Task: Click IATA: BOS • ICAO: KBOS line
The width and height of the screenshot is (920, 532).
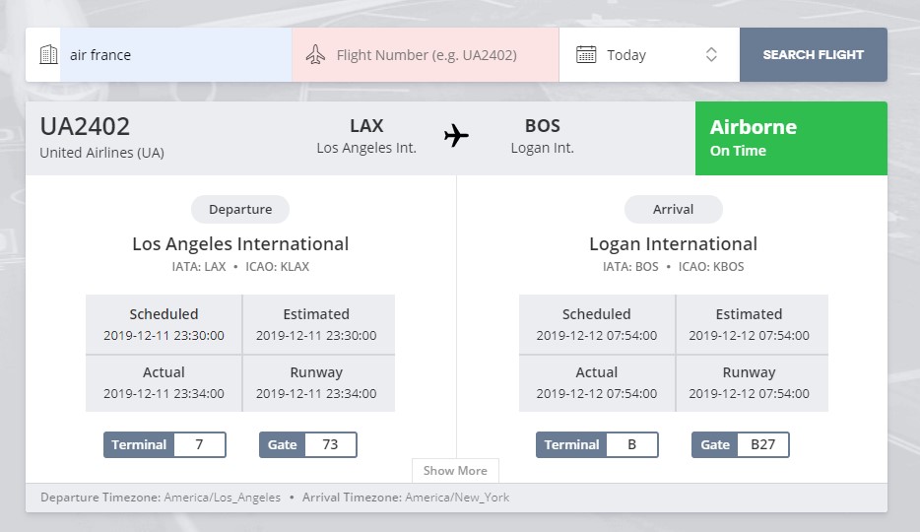Action: (x=673, y=266)
